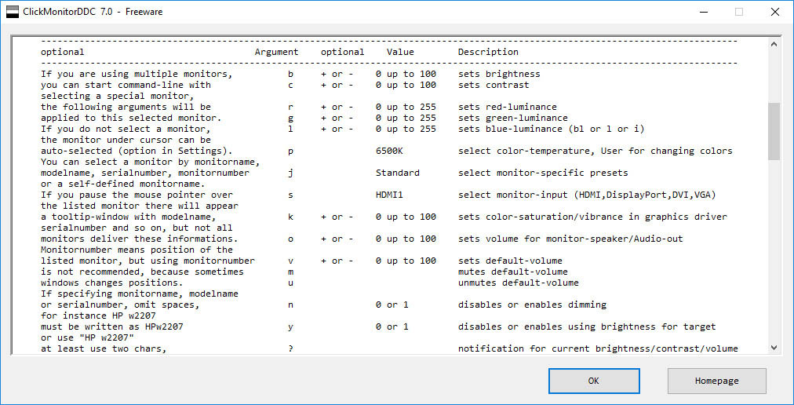
Task: Click the argument letter 's'
Action: pos(290,195)
